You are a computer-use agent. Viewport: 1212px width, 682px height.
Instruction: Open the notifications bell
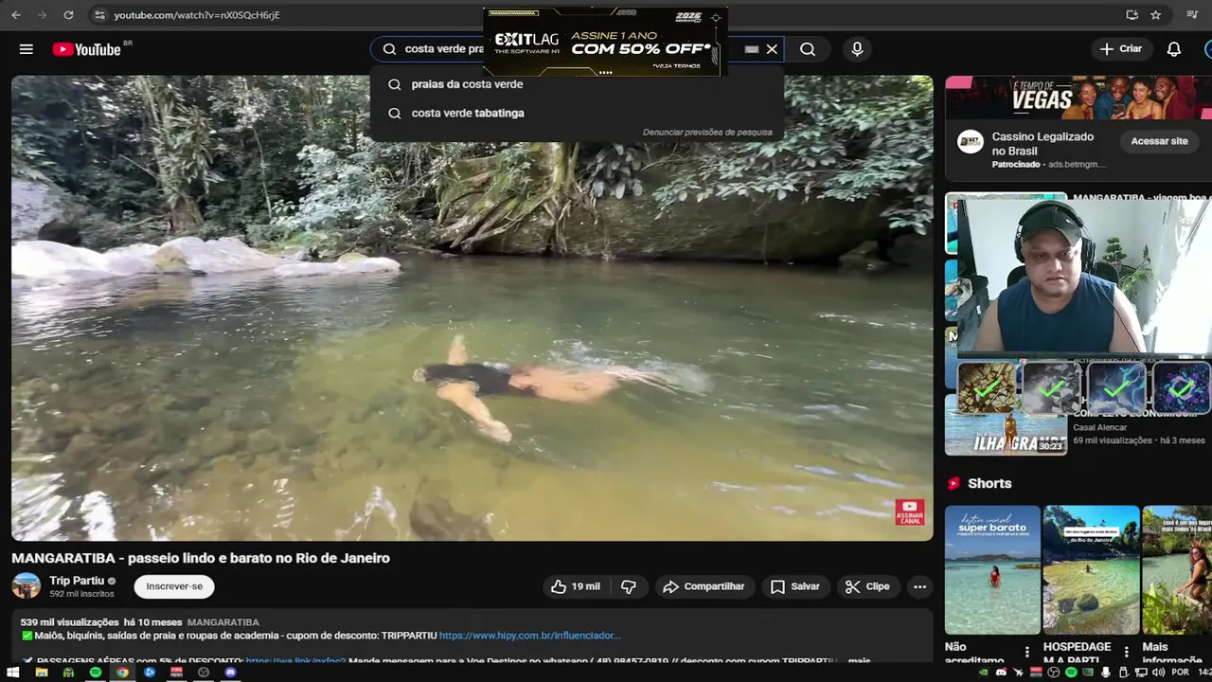(x=1173, y=49)
